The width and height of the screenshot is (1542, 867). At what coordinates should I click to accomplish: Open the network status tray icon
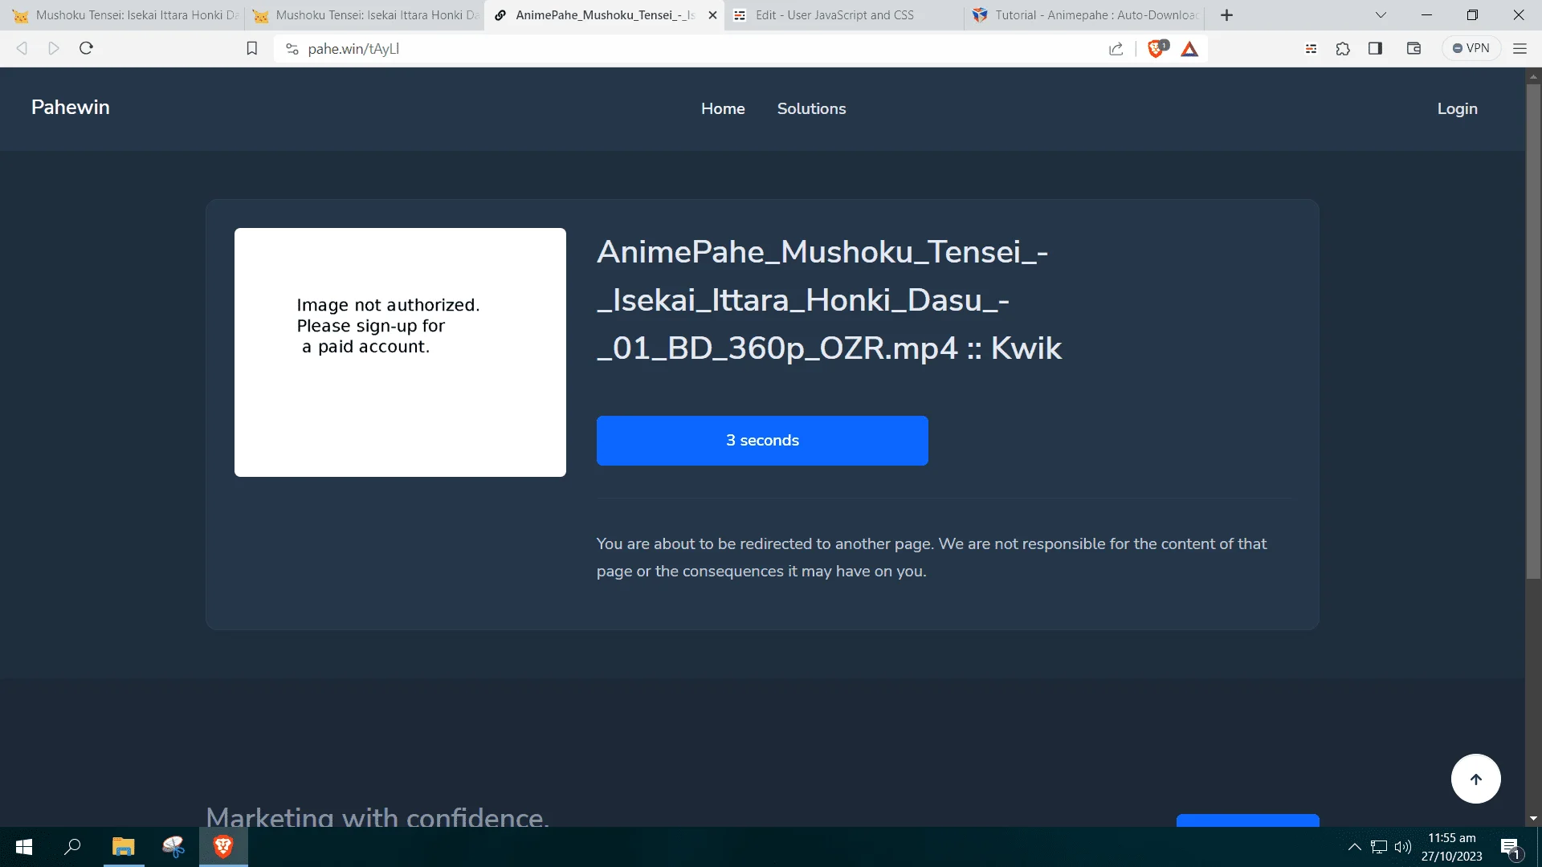coord(1379,847)
